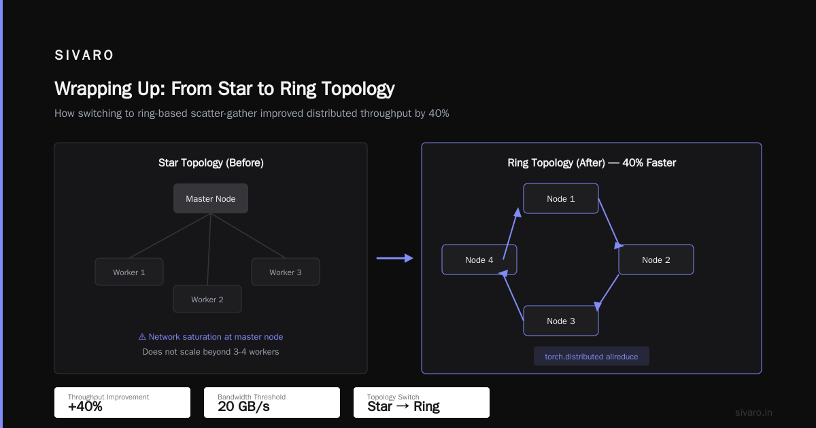Viewport: 816px width, 428px height.
Task: Click the sivaro.in link
Action: (754, 412)
